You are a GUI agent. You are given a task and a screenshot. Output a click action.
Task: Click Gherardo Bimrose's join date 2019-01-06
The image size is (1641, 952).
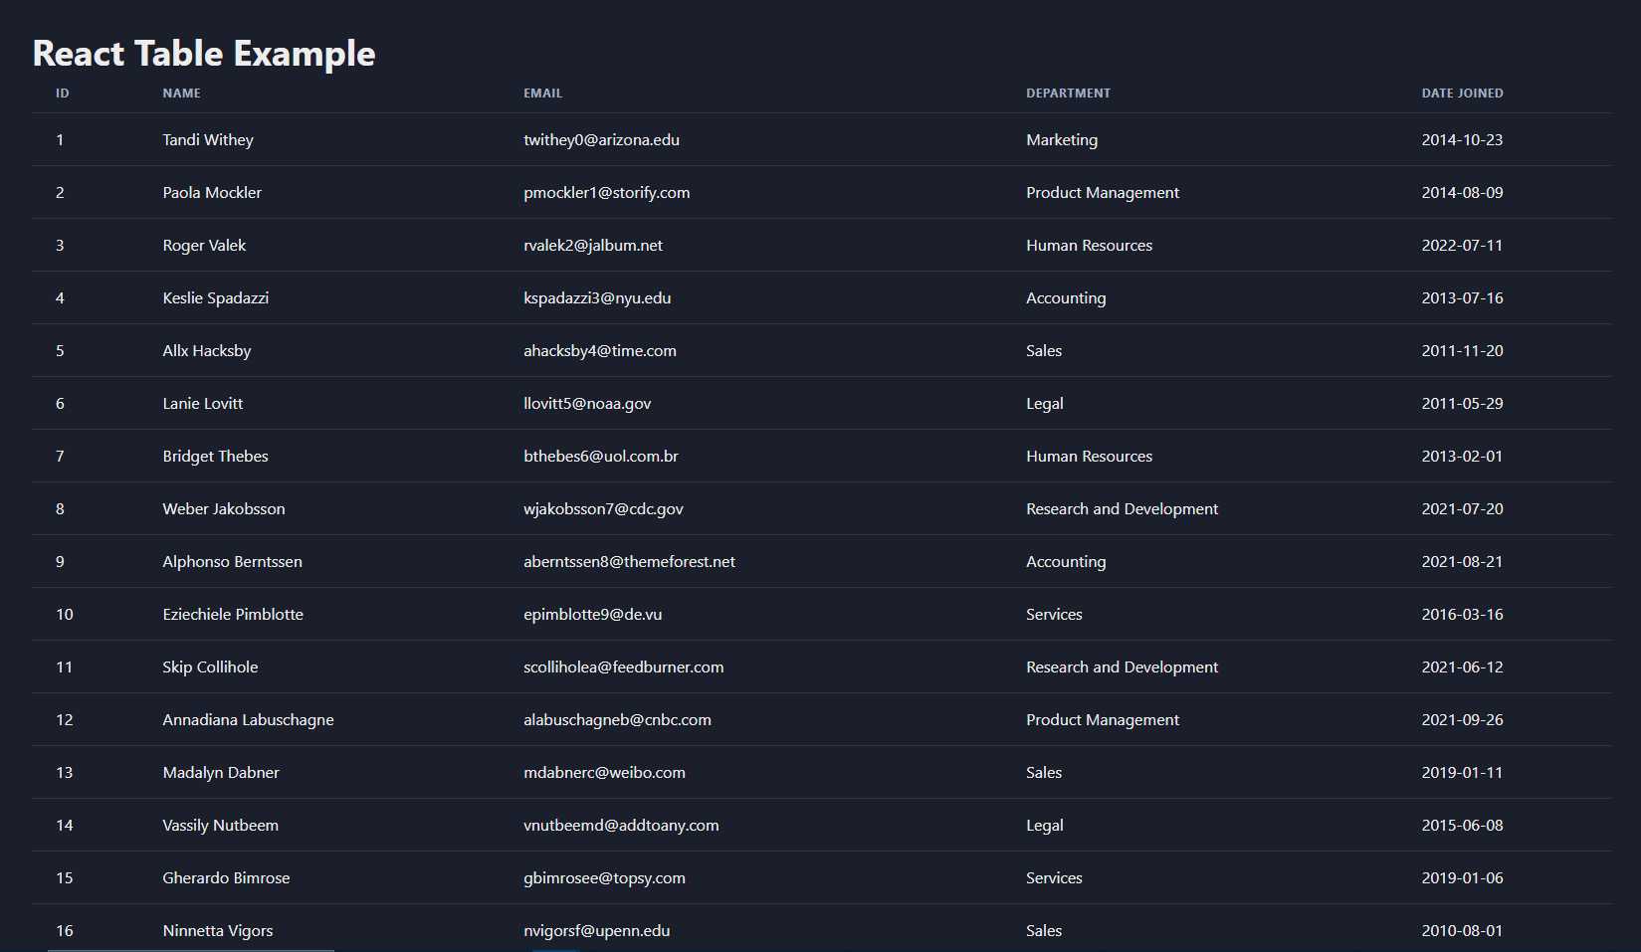pyautogui.click(x=1462, y=878)
